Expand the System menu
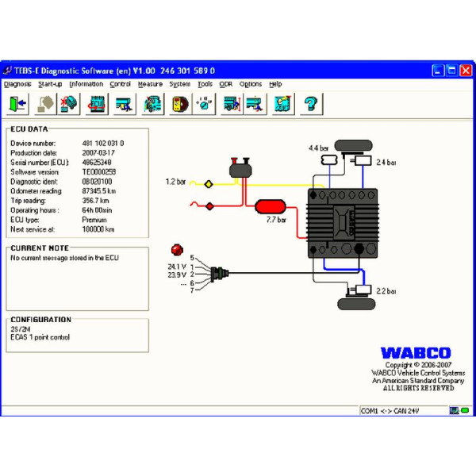Image resolution: width=476 pixels, height=476 pixels. coord(179,84)
